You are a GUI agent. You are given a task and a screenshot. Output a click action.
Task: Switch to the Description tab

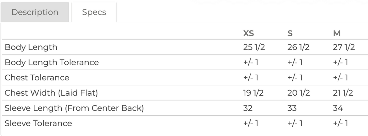click(35, 12)
